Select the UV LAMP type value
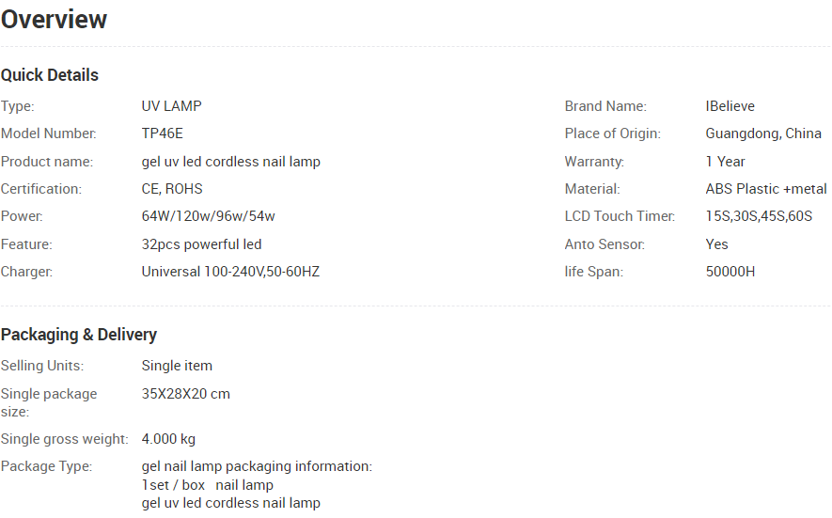 point(171,106)
